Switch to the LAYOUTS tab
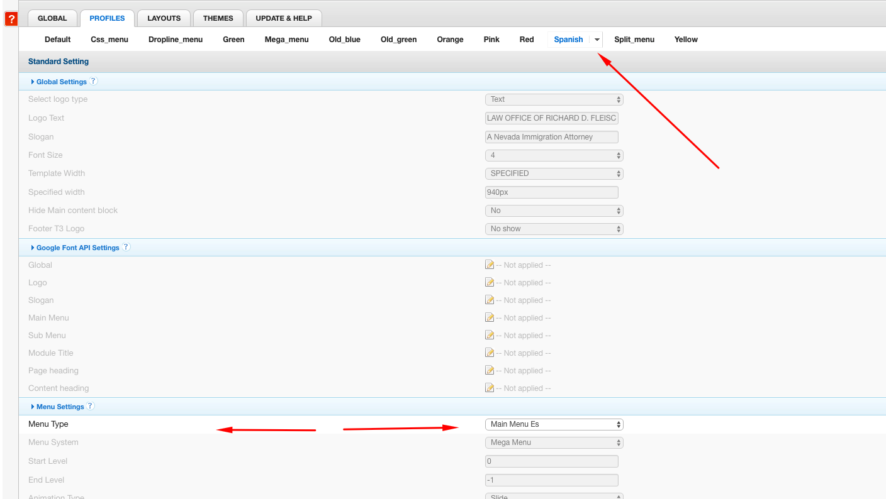 click(x=164, y=18)
